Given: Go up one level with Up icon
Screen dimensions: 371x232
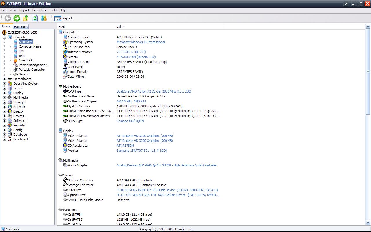Looking at the screenshot, I should 26,18.
